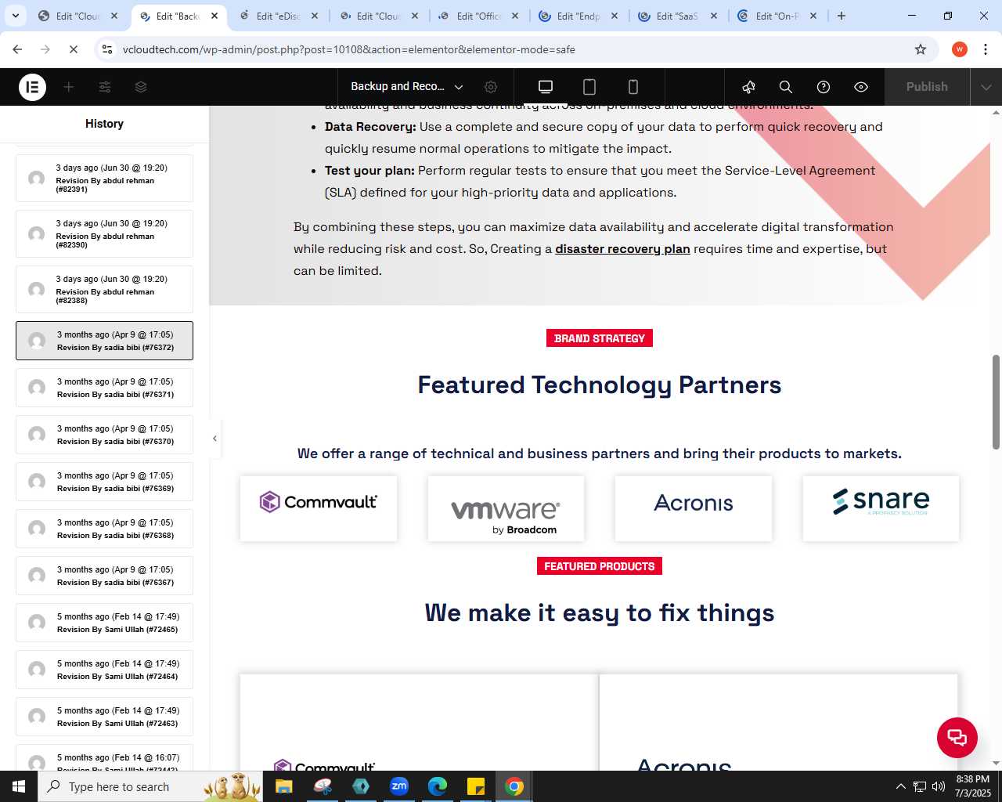Open the Backup and Reco... document dropdown

pyautogui.click(x=407, y=87)
